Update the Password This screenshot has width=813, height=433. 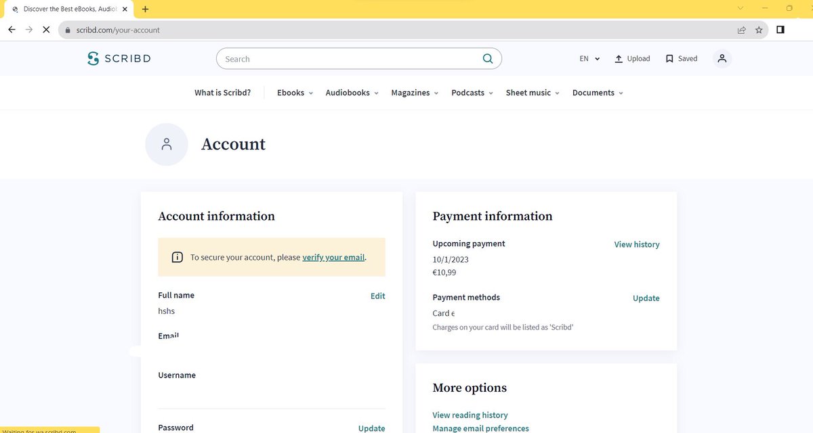[371, 428]
